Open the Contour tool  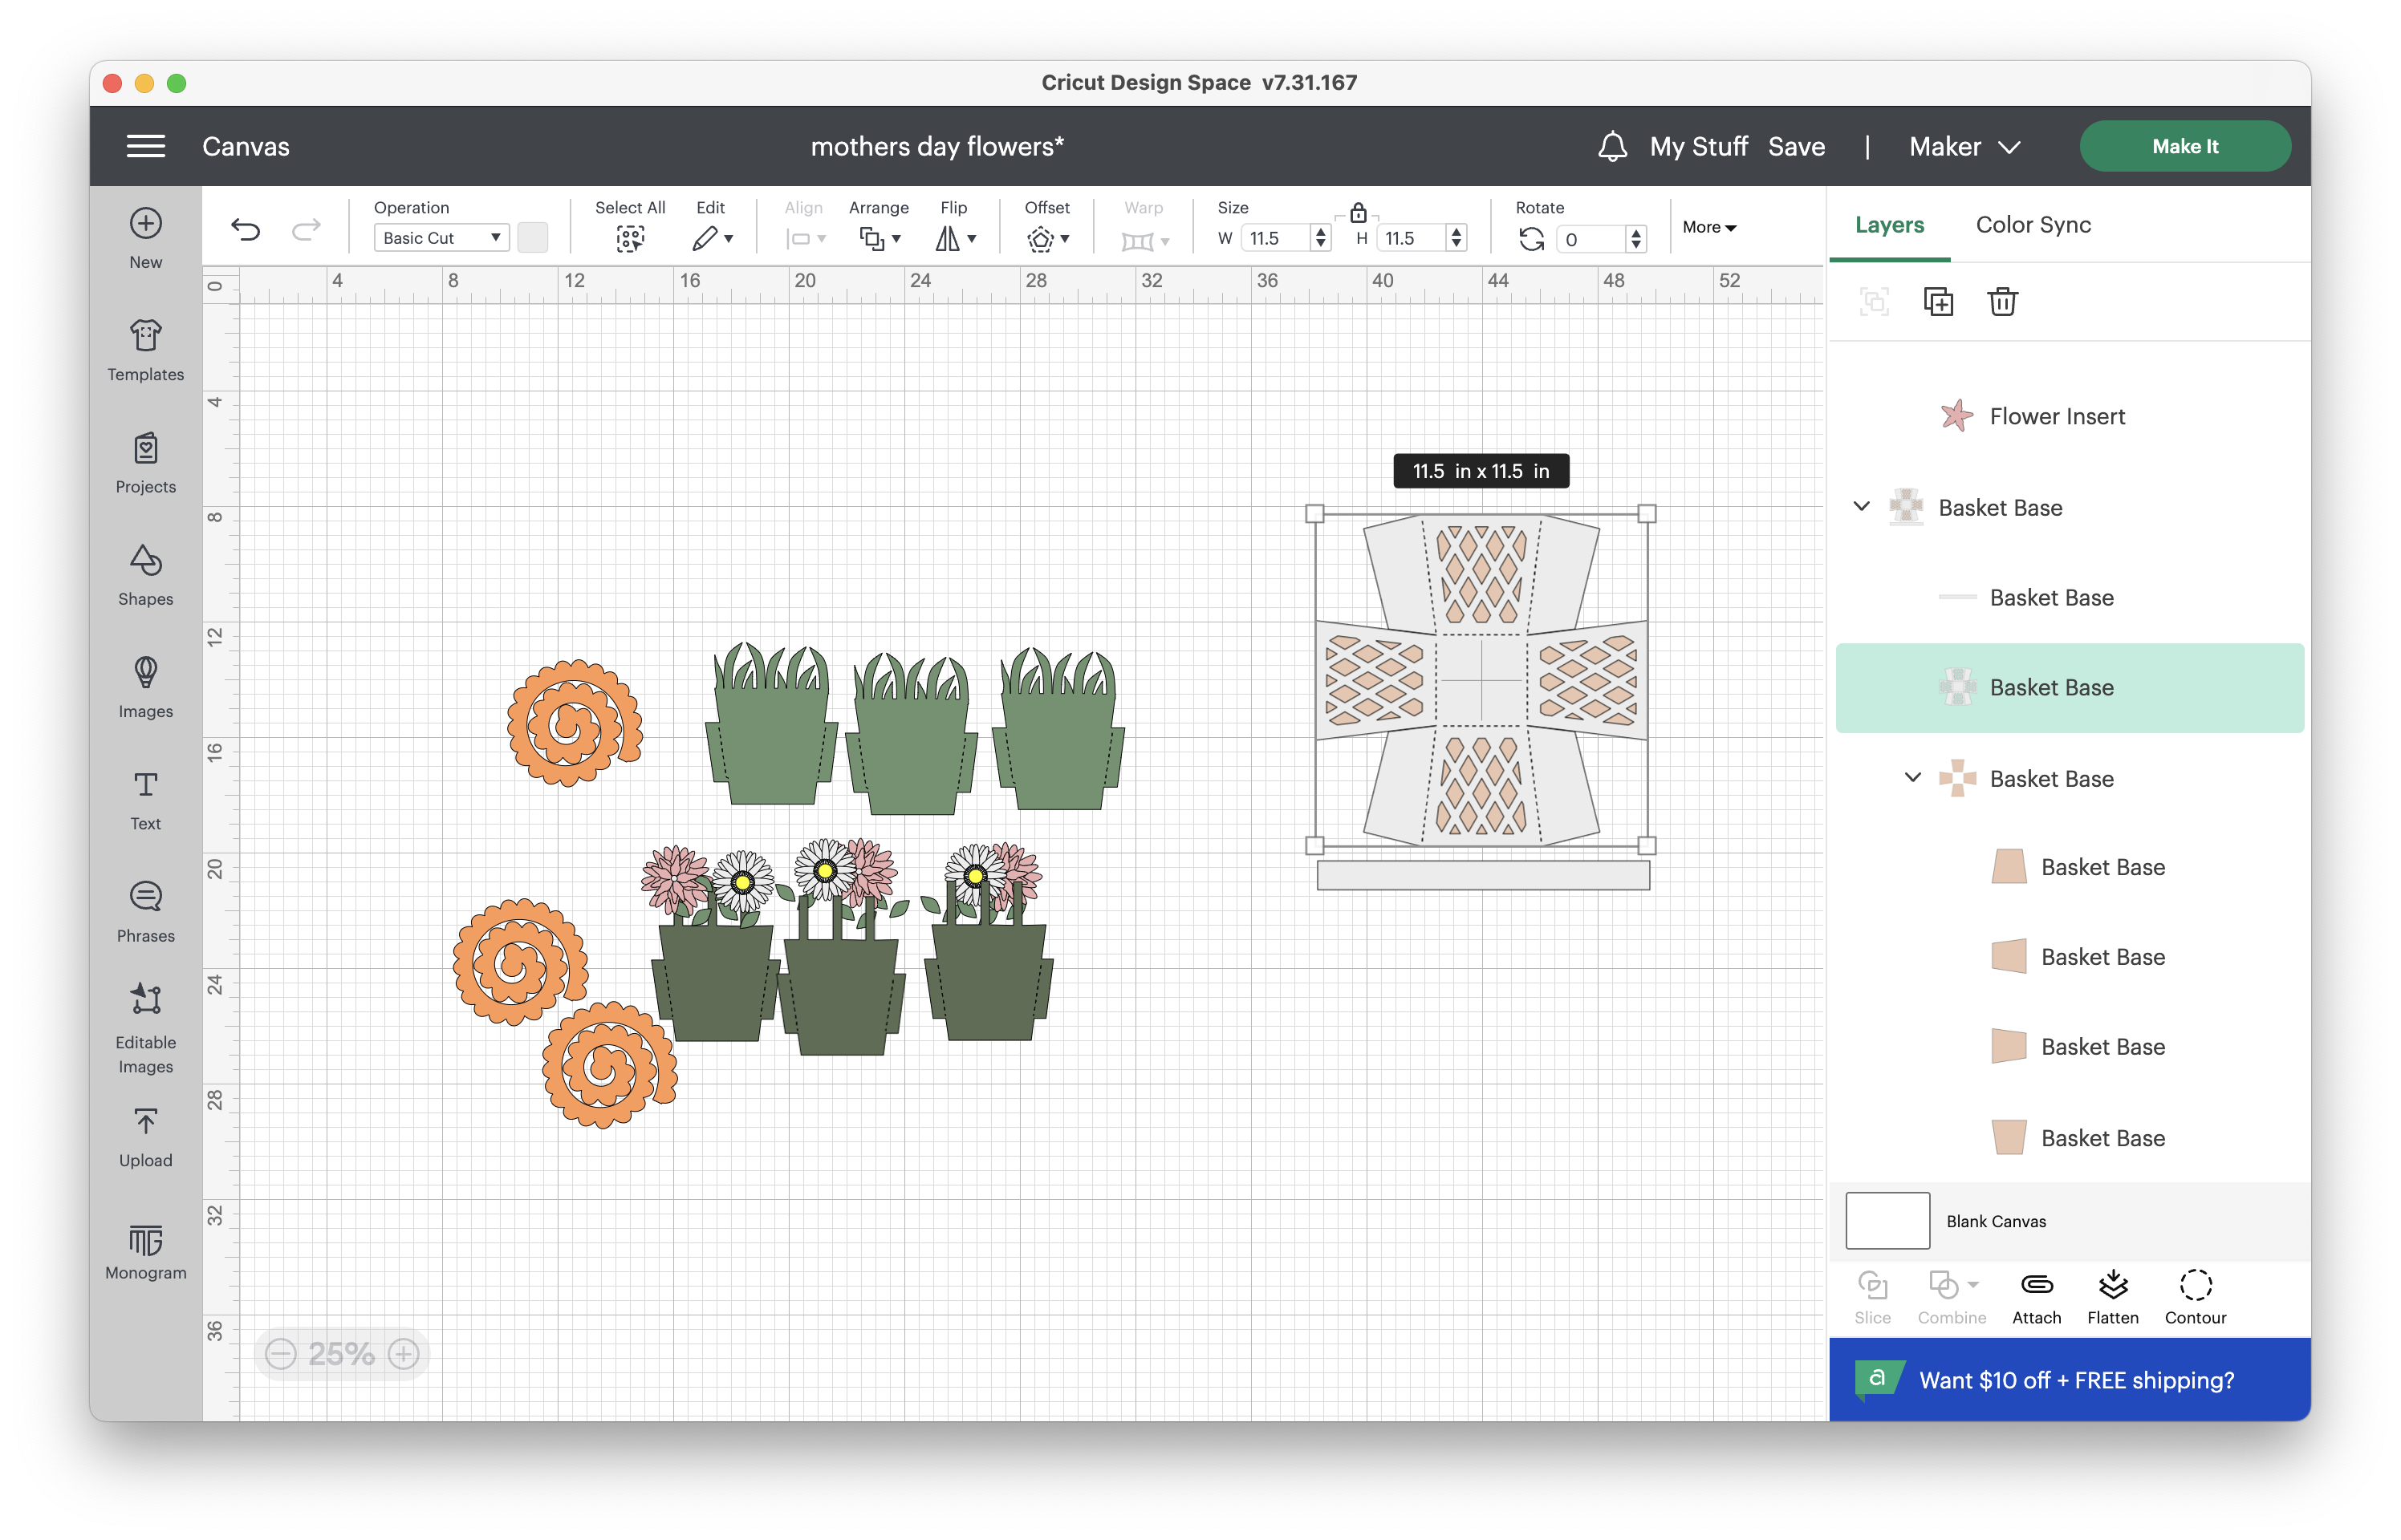2195,1296
